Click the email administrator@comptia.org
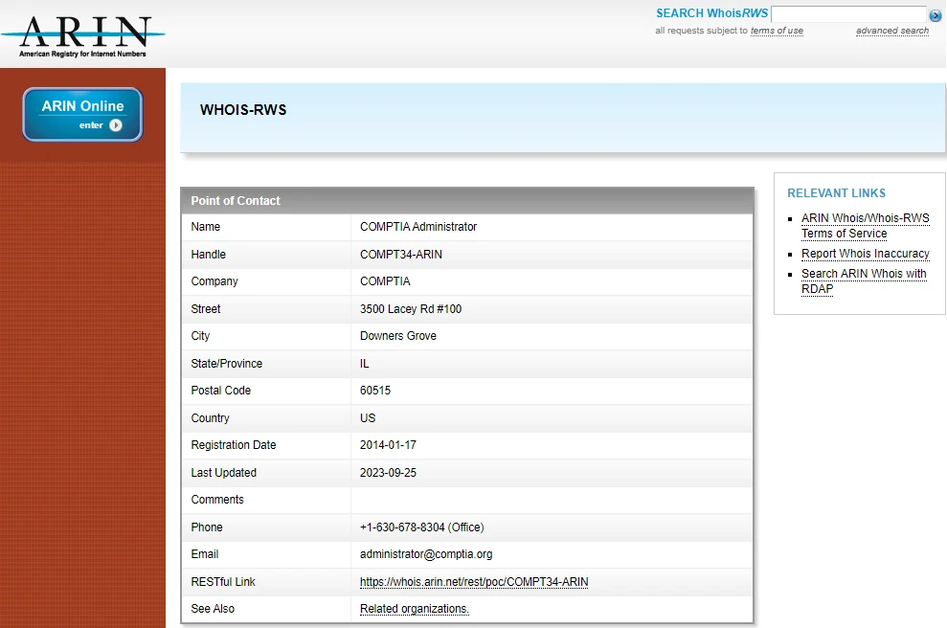947x628 pixels. point(426,554)
